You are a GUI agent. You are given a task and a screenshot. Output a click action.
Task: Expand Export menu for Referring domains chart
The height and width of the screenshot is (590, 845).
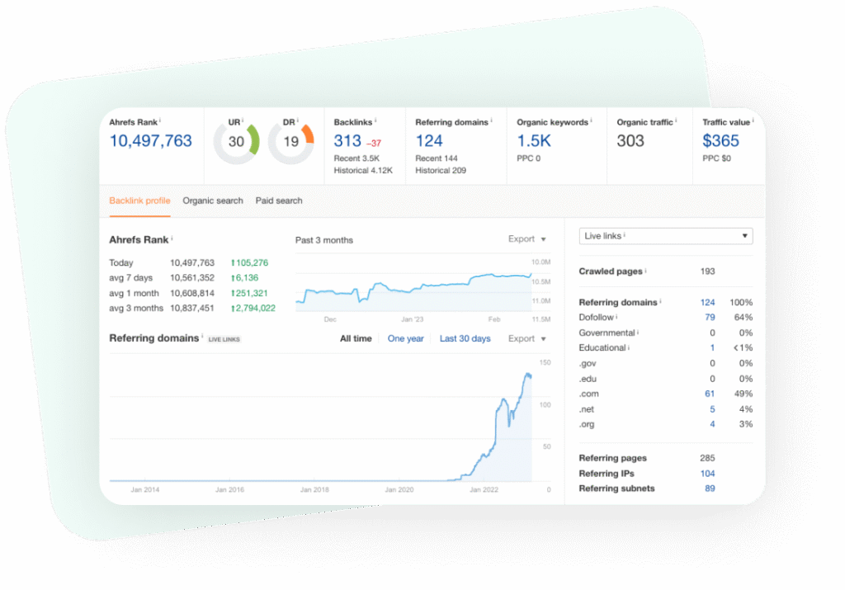[x=526, y=338]
